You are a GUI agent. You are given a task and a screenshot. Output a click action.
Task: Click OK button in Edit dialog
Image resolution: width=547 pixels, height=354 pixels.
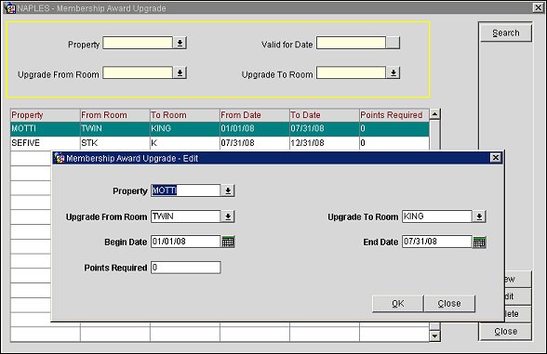[x=398, y=304]
